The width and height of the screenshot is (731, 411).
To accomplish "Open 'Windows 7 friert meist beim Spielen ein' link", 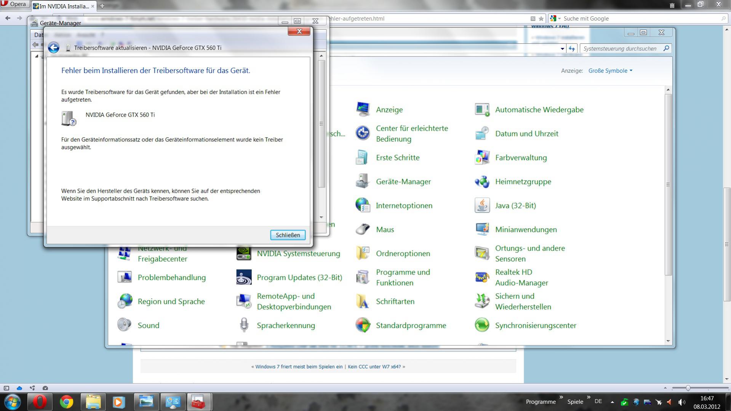I will [x=299, y=367].
